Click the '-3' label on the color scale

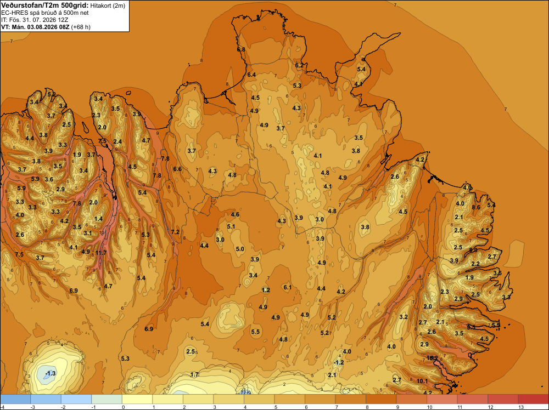click(32, 407)
